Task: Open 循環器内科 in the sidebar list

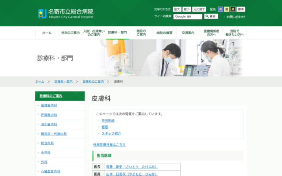Action: pos(49,106)
